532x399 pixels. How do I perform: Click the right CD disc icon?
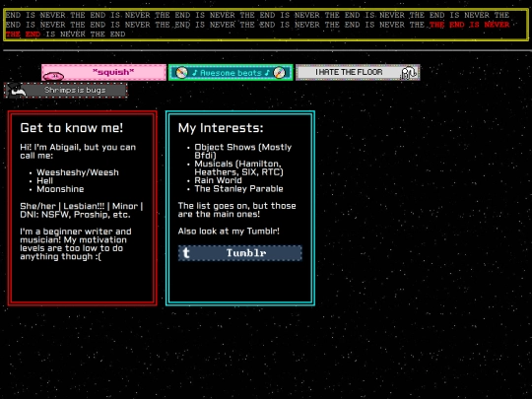pyautogui.click(x=280, y=73)
